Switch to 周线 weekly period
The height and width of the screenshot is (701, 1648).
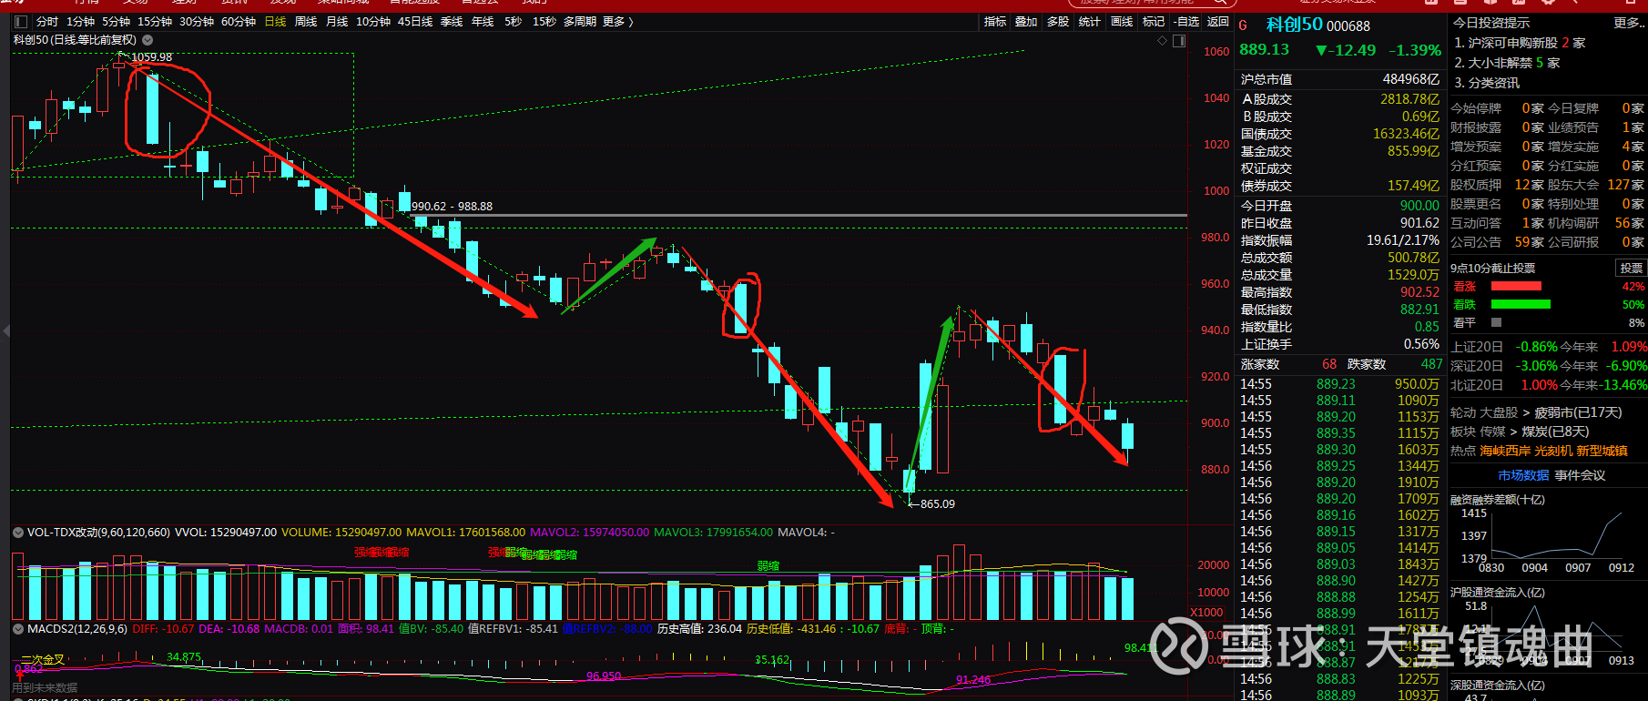pyautogui.click(x=306, y=21)
